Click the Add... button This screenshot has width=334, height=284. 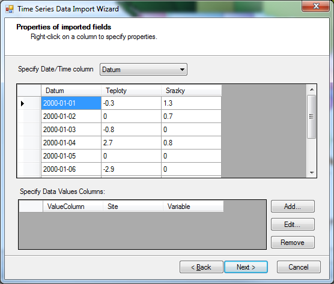pyautogui.click(x=293, y=207)
